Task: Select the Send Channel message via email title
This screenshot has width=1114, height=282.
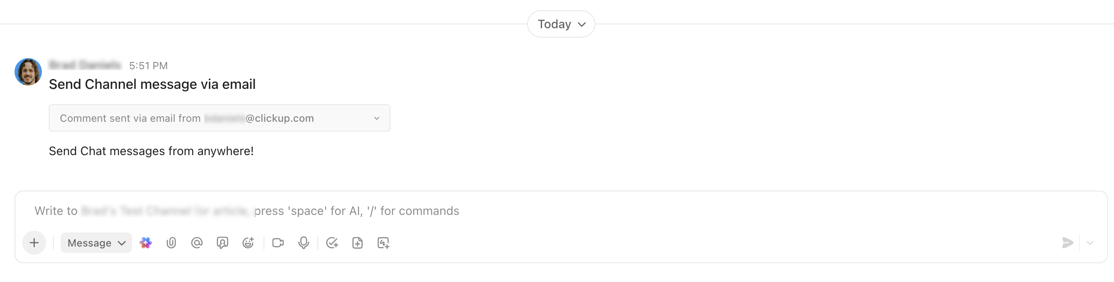Action: pos(152,84)
